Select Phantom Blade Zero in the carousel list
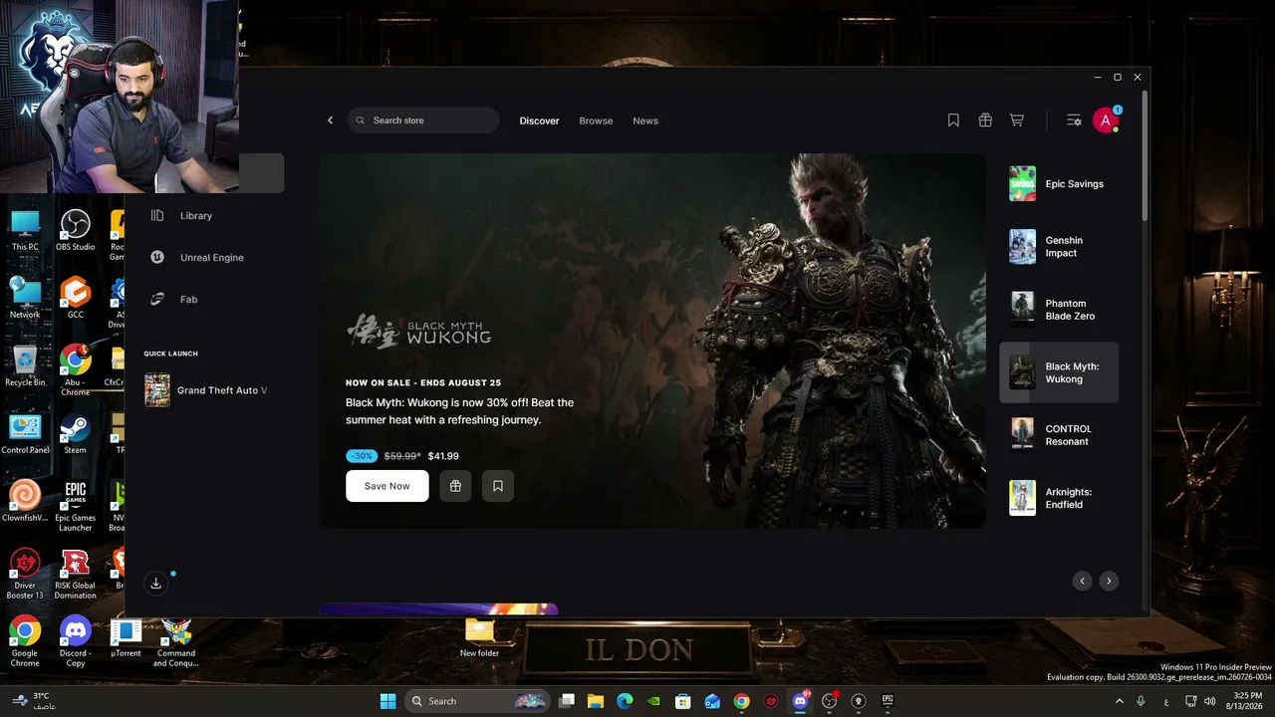The image size is (1275, 717). coord(1059,310)
